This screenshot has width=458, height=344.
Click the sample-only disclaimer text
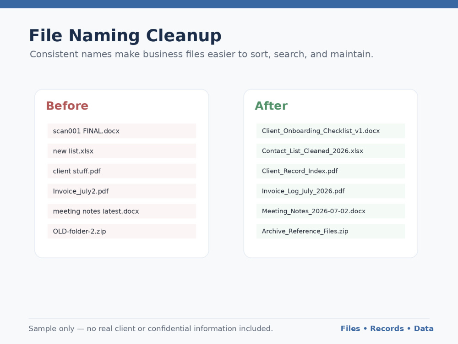click(x=151, y=328)
